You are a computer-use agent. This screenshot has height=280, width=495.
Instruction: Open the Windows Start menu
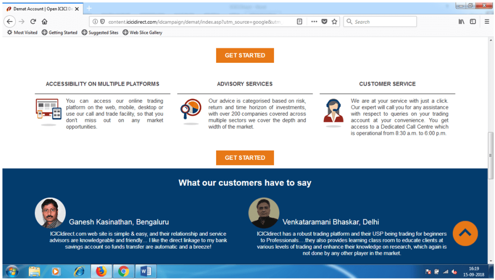(x=12, y=271)
